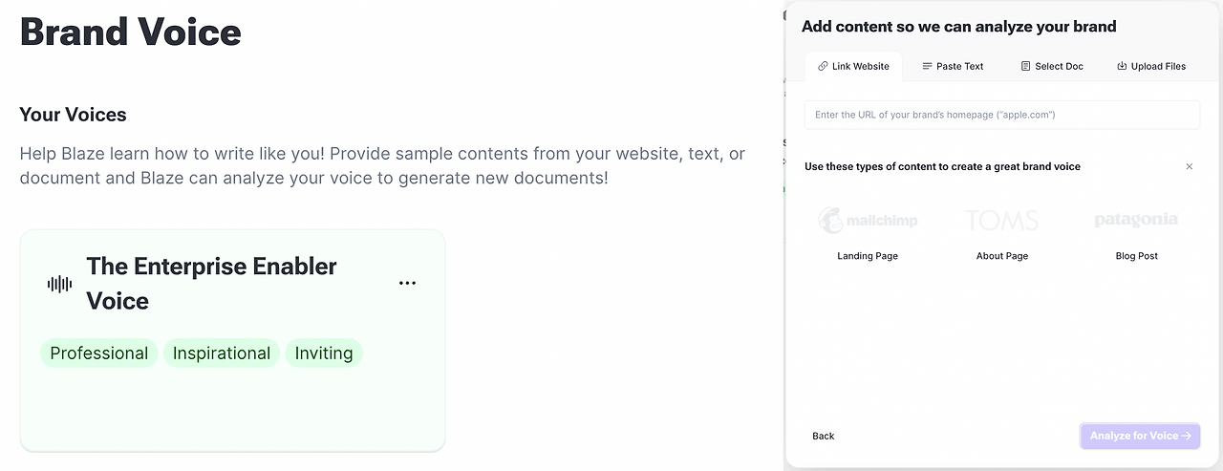
Task: Click the brand homepage URL field
Action: tap(1001, 115)
